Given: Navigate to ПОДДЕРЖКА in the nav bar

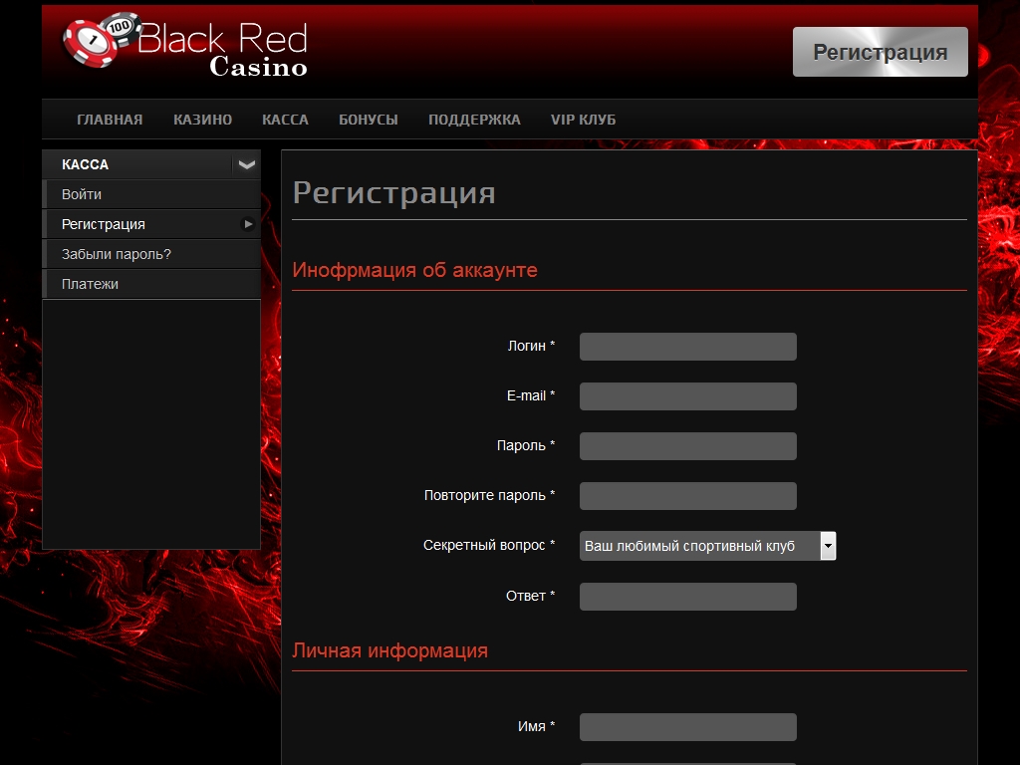Looking at the screenshot, I should pyautogui.click(x=474, y=120).
